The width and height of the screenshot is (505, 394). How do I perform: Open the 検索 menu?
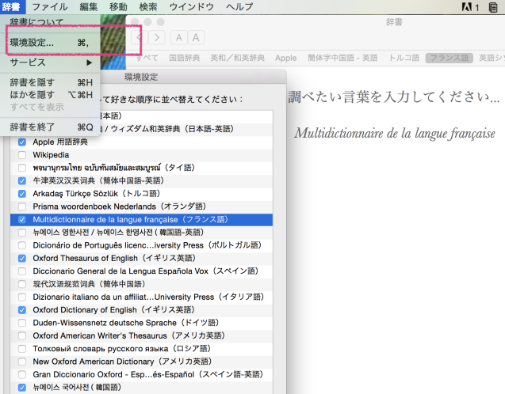(x=148, y=7)
